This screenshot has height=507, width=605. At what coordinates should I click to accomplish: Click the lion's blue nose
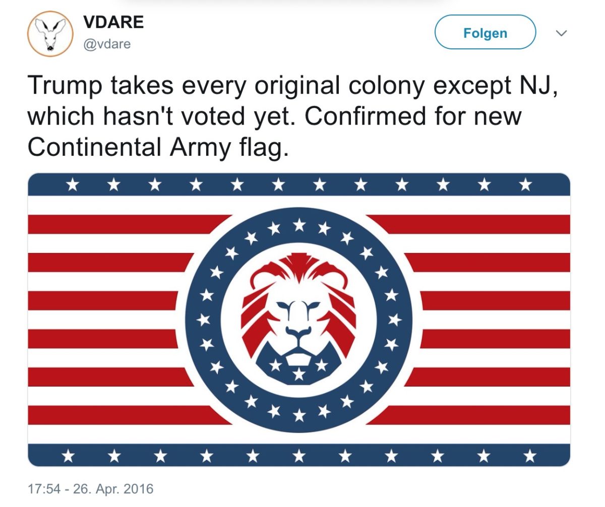298,331
